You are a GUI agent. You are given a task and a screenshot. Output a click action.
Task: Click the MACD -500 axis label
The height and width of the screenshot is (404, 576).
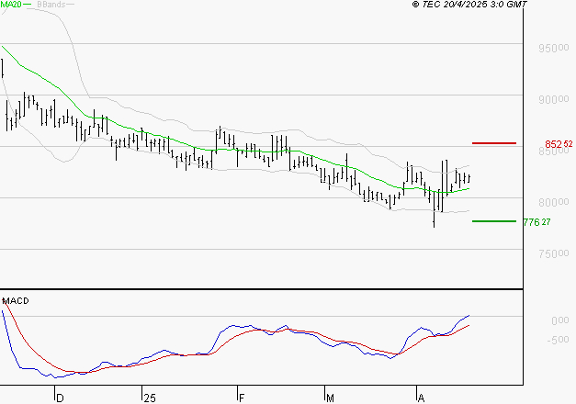click(558, 340)
